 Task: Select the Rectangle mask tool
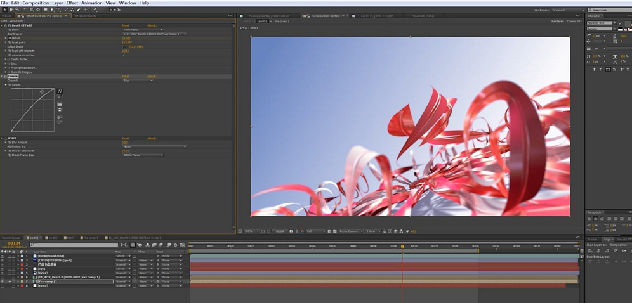(46, 10)
